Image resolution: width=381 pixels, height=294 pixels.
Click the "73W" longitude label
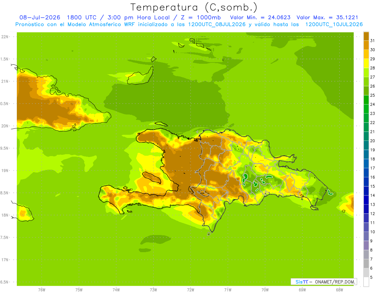point(153,290)
